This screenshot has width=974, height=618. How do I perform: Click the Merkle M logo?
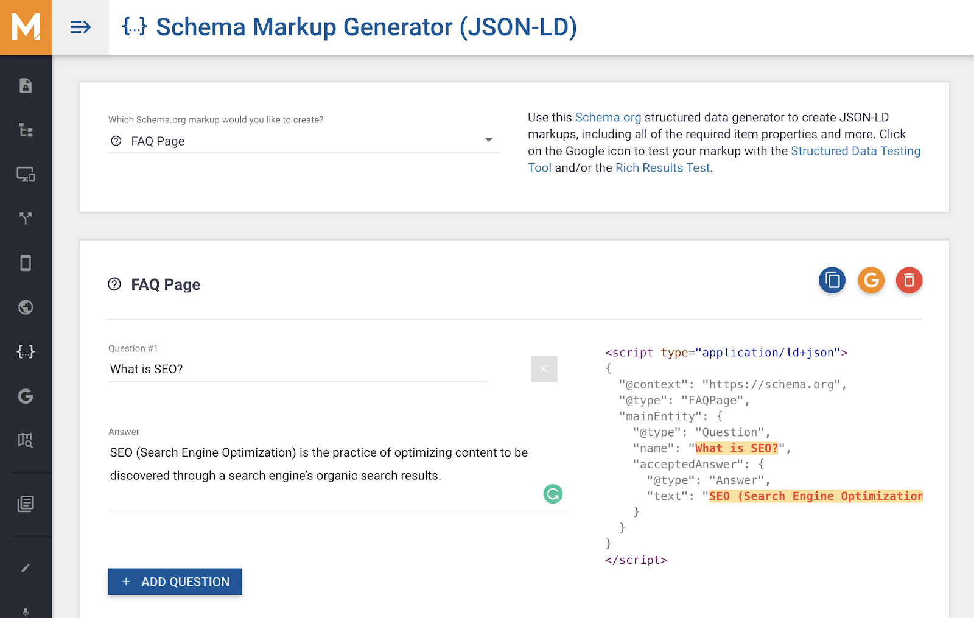[x=26, y=27]
